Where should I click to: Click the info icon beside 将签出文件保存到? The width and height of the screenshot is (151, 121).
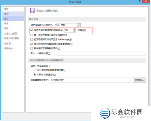50,66
